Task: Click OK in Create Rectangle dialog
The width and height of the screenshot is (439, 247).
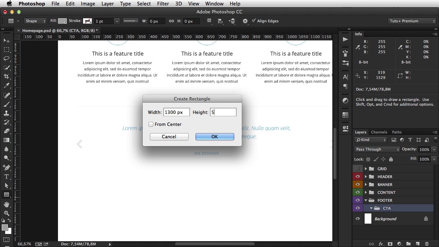Action: (x=215, y=137)
